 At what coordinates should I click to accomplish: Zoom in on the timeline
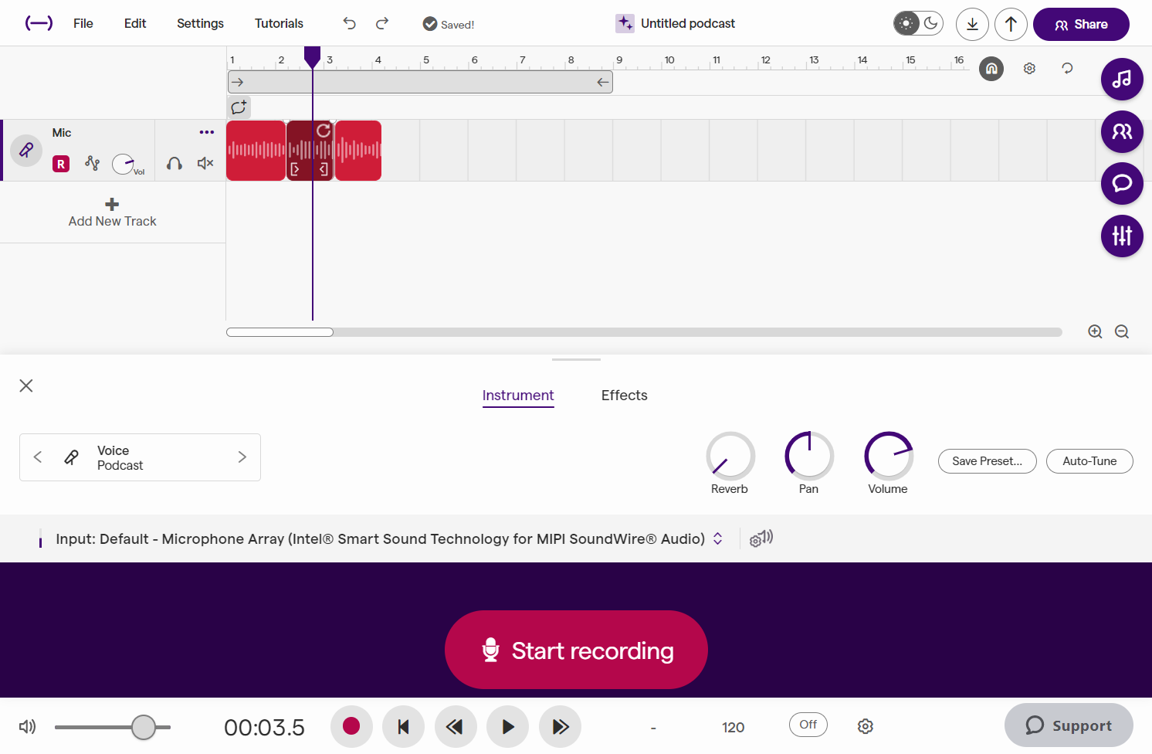click(x=1095, y=331)
